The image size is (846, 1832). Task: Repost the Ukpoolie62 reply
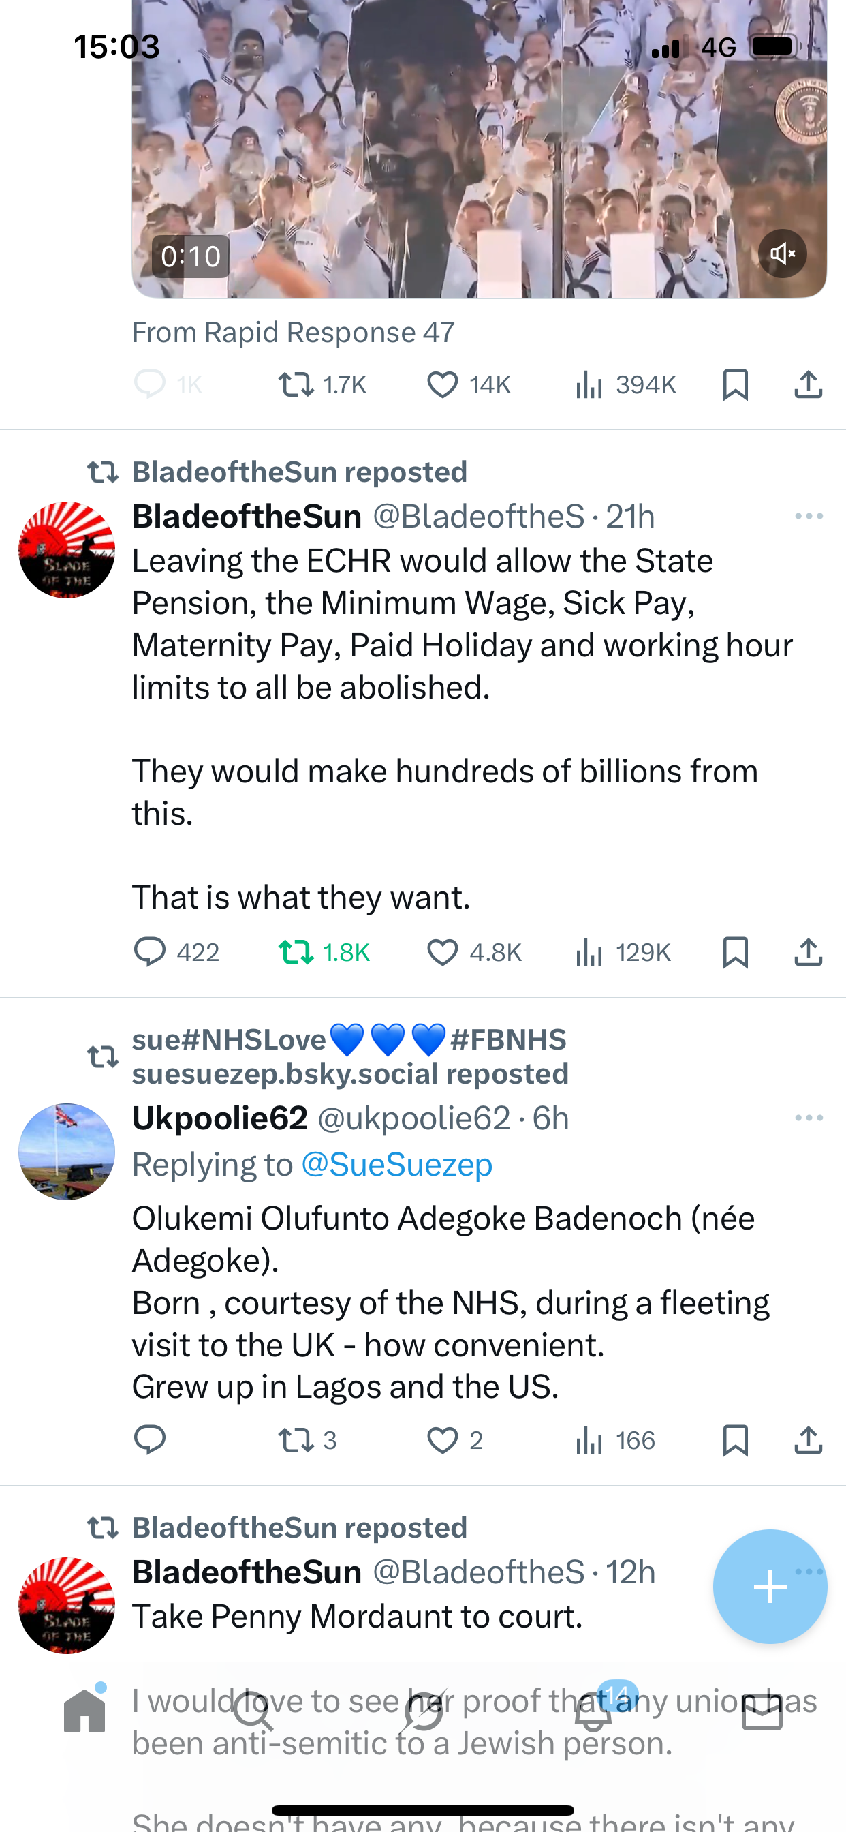tap(296, 1440)
